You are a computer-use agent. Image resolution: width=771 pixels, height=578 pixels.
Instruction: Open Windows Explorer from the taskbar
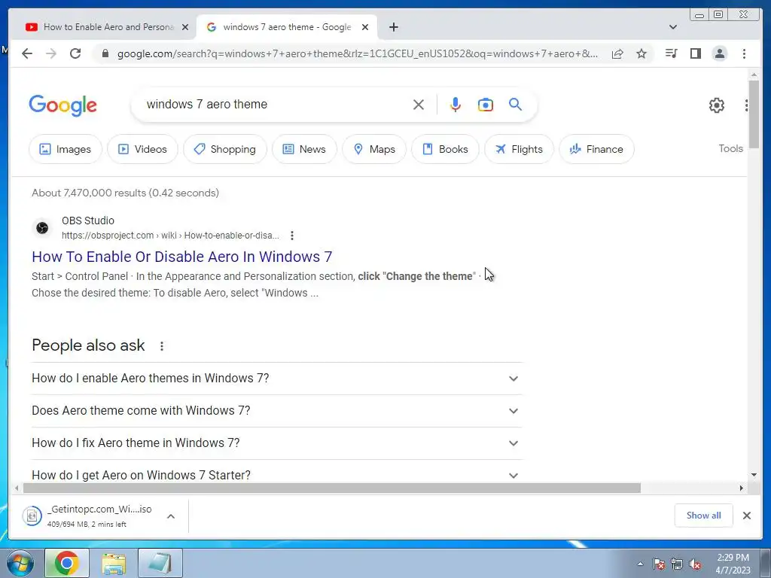[114, 563]
